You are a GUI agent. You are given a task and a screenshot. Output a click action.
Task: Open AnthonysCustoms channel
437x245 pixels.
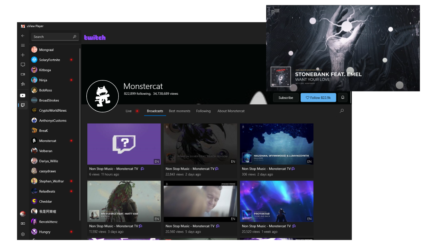click(54, 121)
